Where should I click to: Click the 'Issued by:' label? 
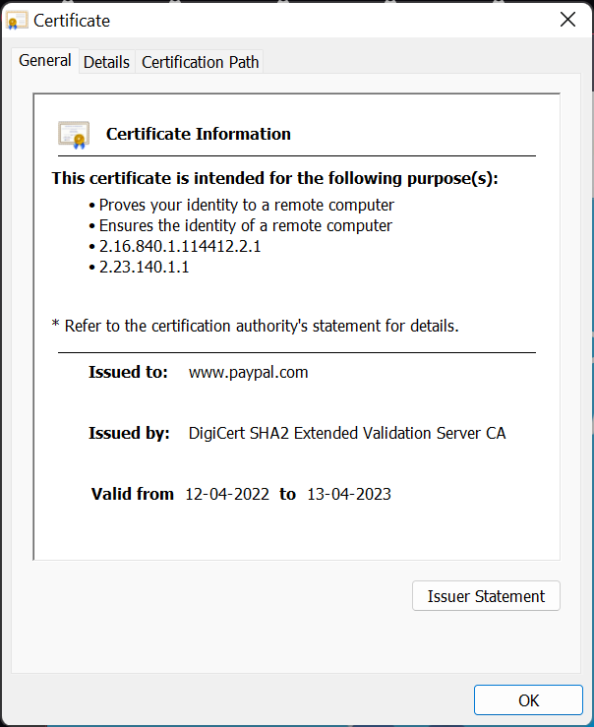(x=129, y=433)
